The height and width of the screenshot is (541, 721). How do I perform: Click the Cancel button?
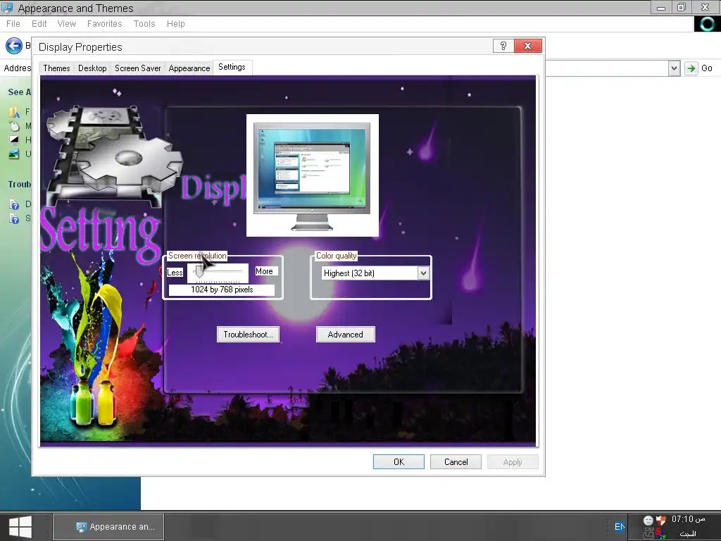coord(456,462)
